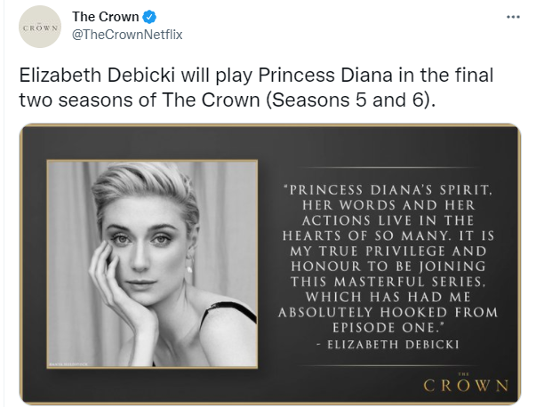Open the black-and-white portrait photo
Viewport: 536px width, 407px height.
click(x=152, y=264)
